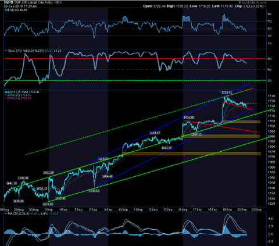Click the 19Sep date axis marker
279x246 pixels.
(x=227, y=209)
